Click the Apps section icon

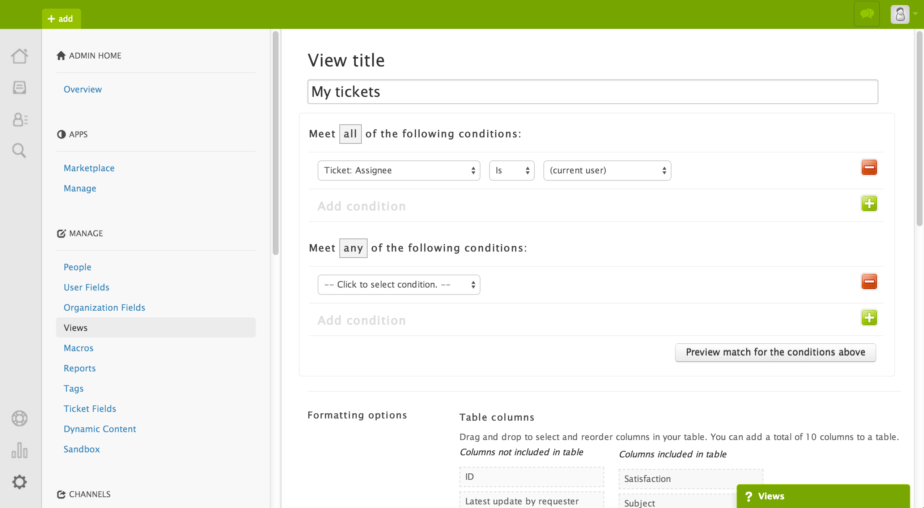tap(61, 134)
